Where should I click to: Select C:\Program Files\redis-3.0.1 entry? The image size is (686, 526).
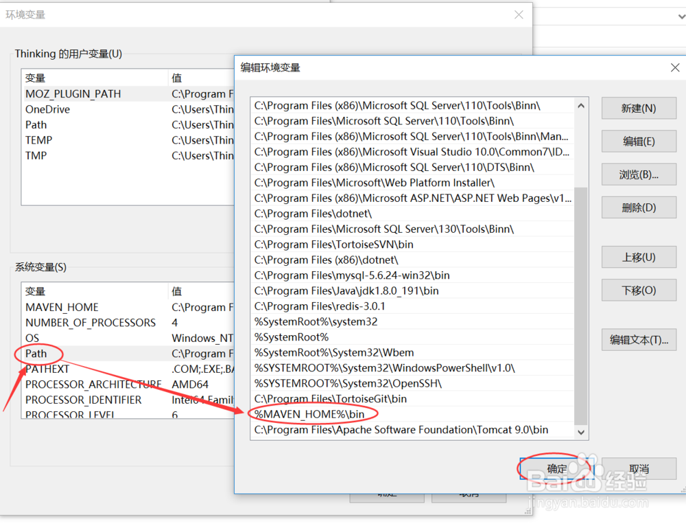click(412, 306)
